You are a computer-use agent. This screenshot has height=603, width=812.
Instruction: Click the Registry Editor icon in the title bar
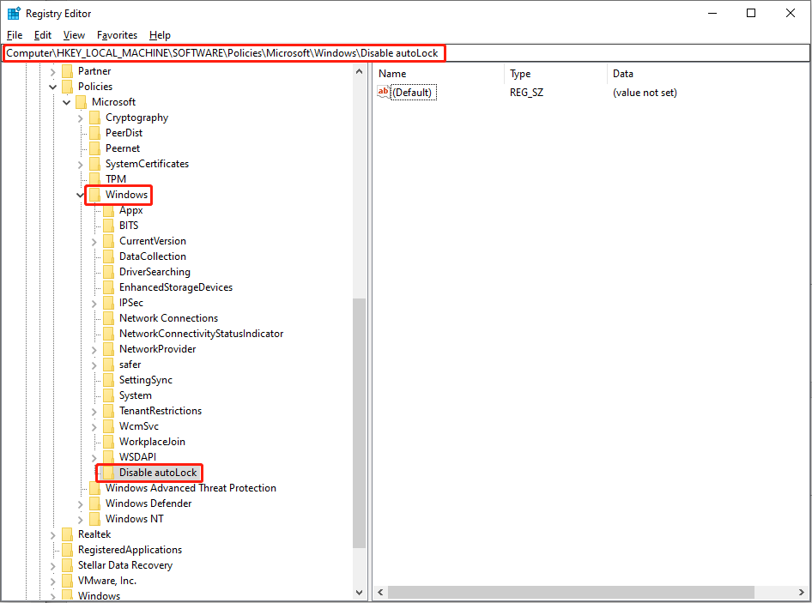pyautogui.click(x=13, y=13)
